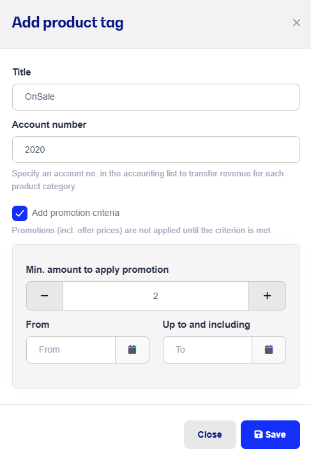Click the floppy disk icon on Save

tap(258, 434)
